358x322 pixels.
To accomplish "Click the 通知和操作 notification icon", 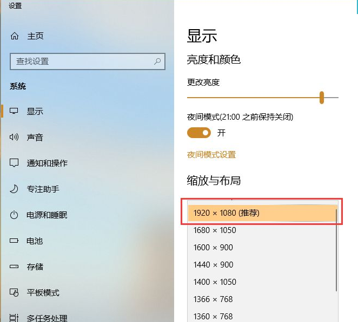I will tap(15, 163).
